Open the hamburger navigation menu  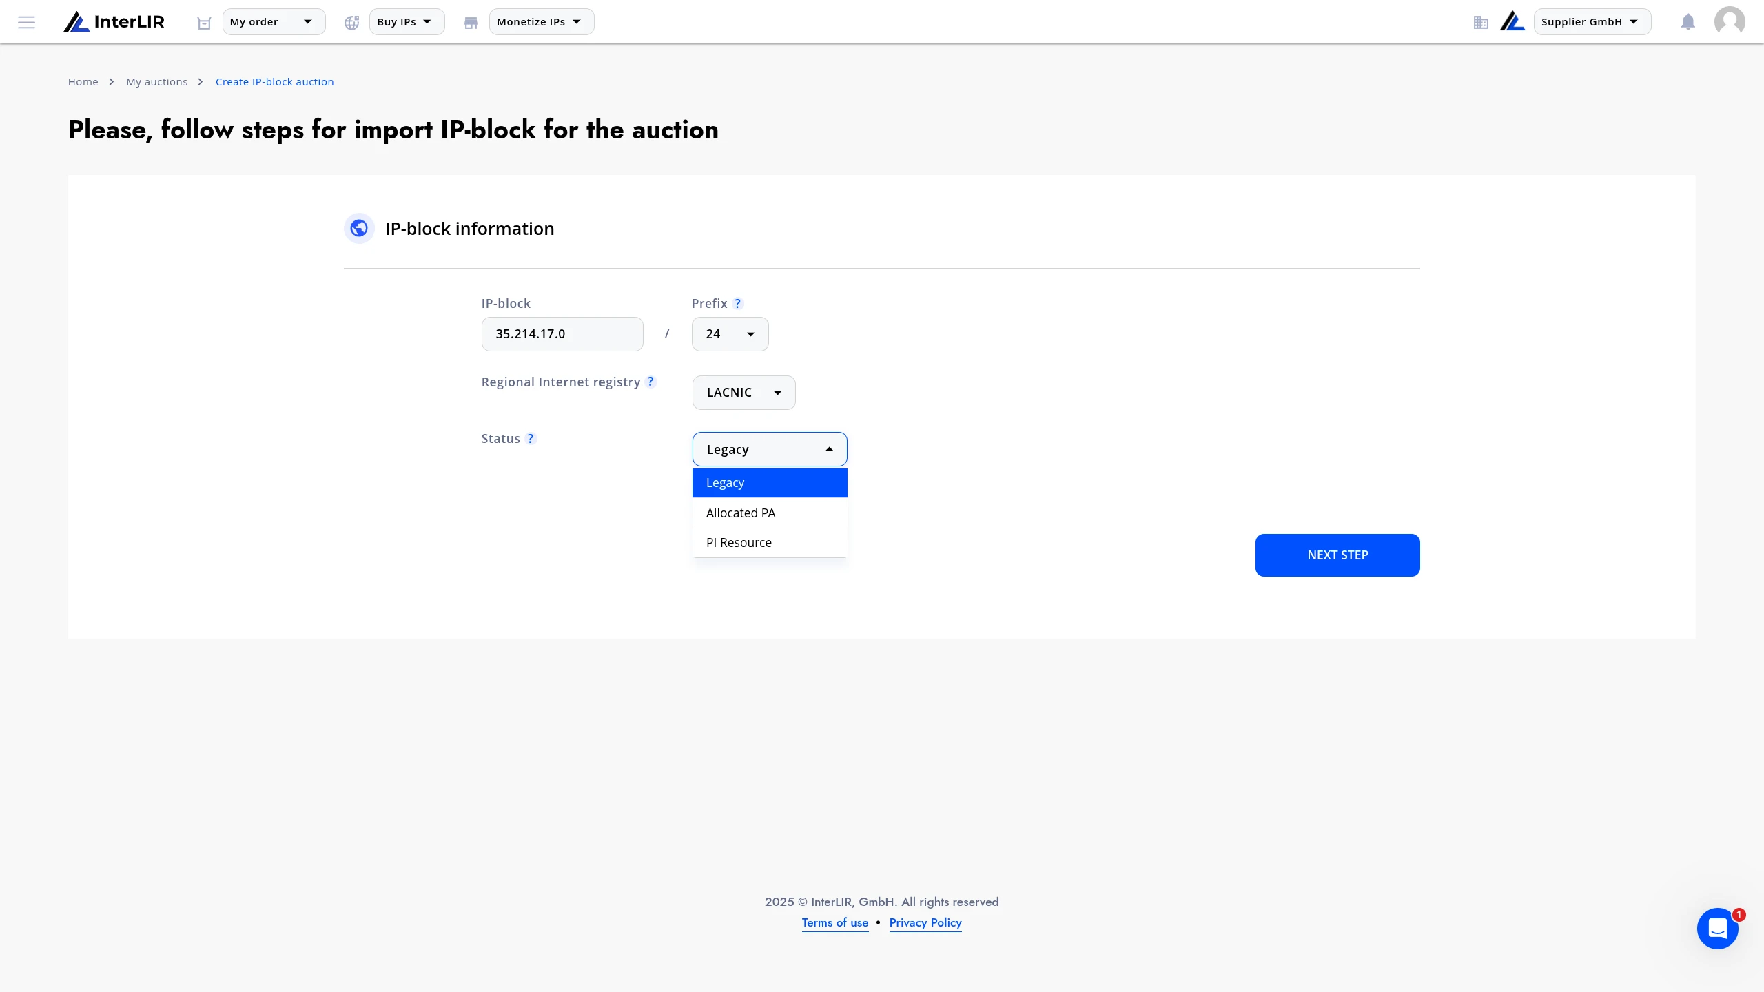pyautogui.click(x=26, y=22)
